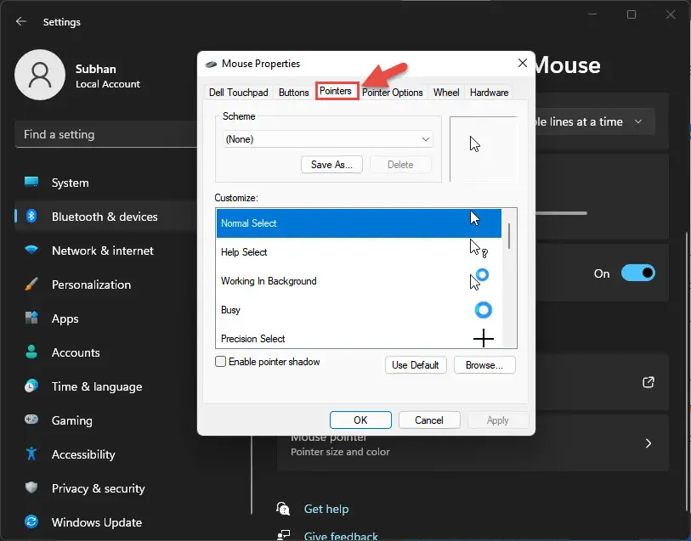This screenshot has width=691, height=541.
Task: Open System settings icon in sidebar
Action: pos(31,182)
